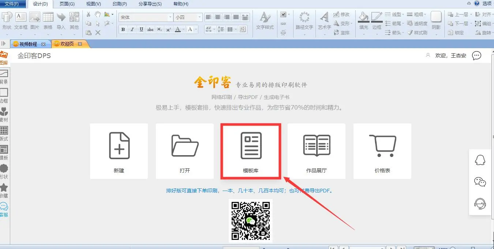Toggle strikethrough formatting
The width and height of the screenshot is (494, 249).
tap(150, 30)
